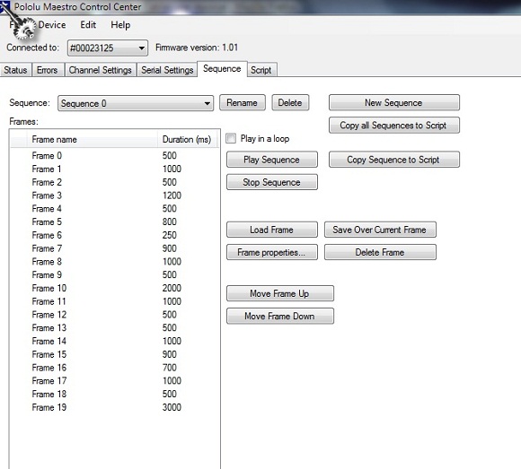Click the 3000 duration value
This screenshot has width=521, height=469.
click(x=172, y=407)
